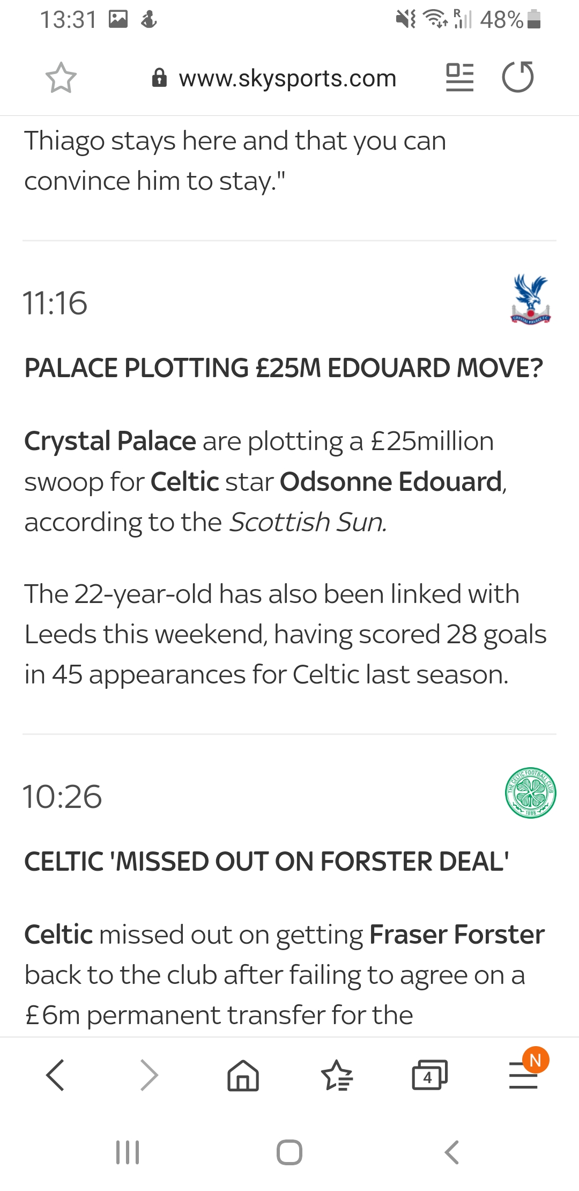Image resolution: width=579 pixels, height=1191 pixels.
Task: Tap the Celtic club crest
Action: 530,793
